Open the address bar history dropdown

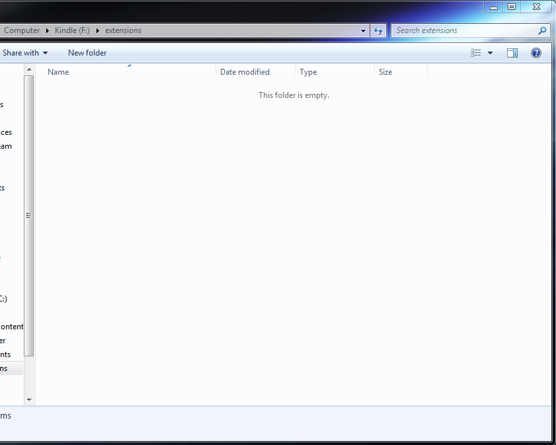(x=363, y=30)
